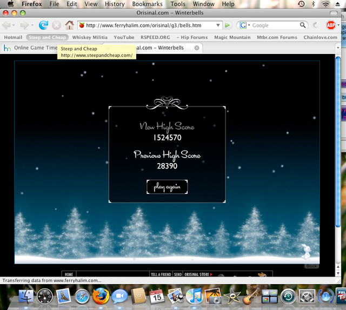This screenshot has width=346, height=310.
Task: Open the URL history dropdown arrow
Action: pyautogui.click(x=218, y=25)
